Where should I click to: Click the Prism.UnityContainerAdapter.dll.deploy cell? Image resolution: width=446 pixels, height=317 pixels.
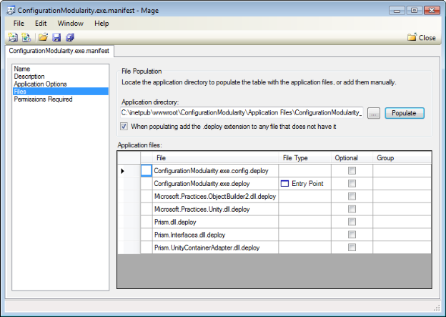coord(215,248)
